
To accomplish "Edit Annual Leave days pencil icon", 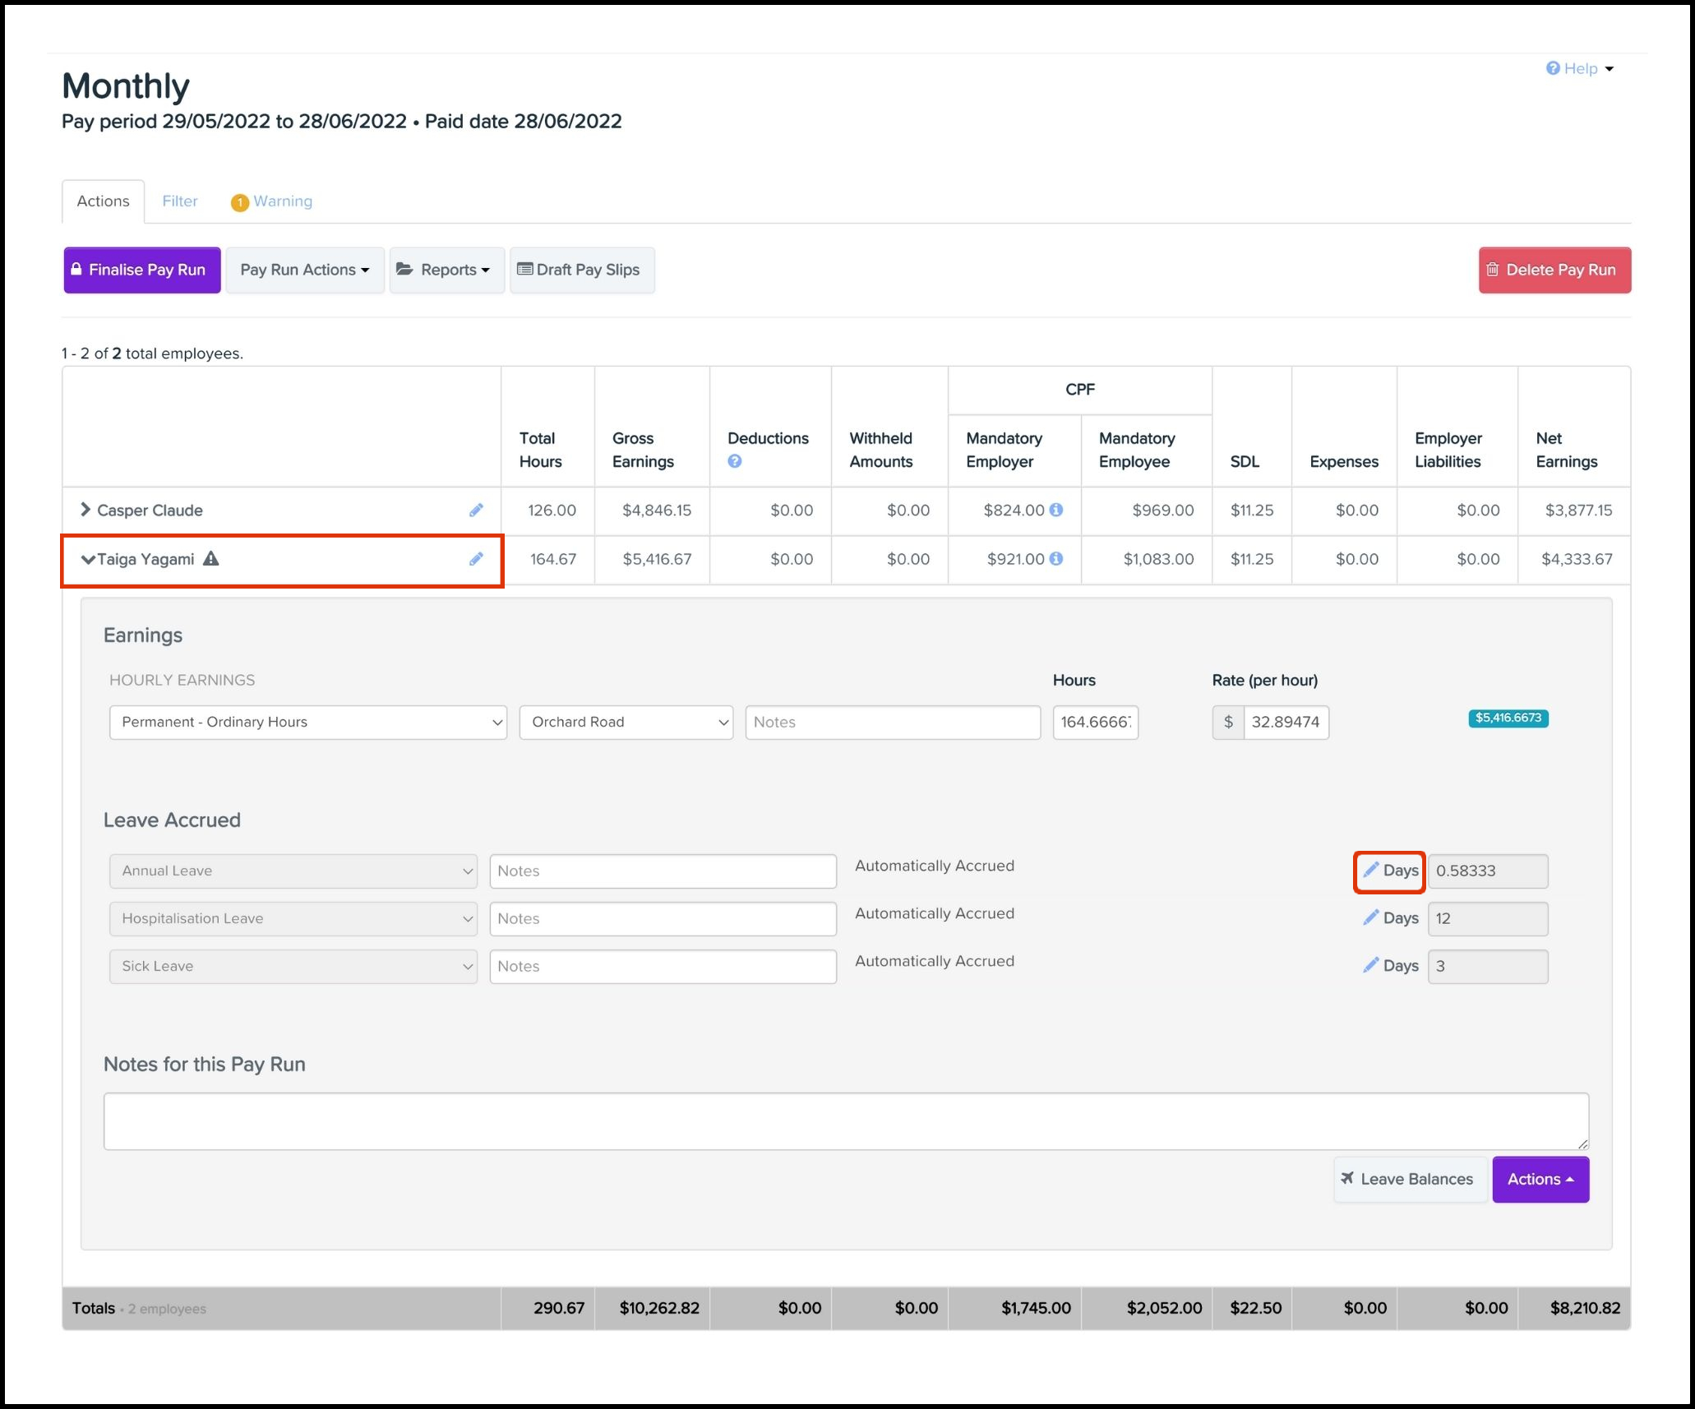I will [x=1370, y=870].
